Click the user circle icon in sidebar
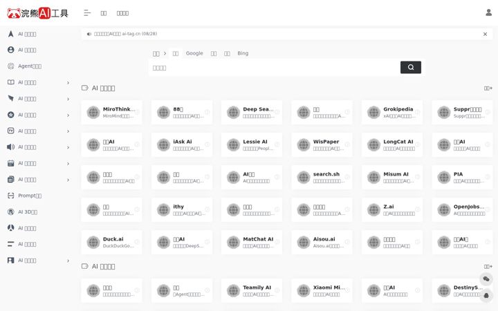498x311 pixels. [x=11, y=50]
